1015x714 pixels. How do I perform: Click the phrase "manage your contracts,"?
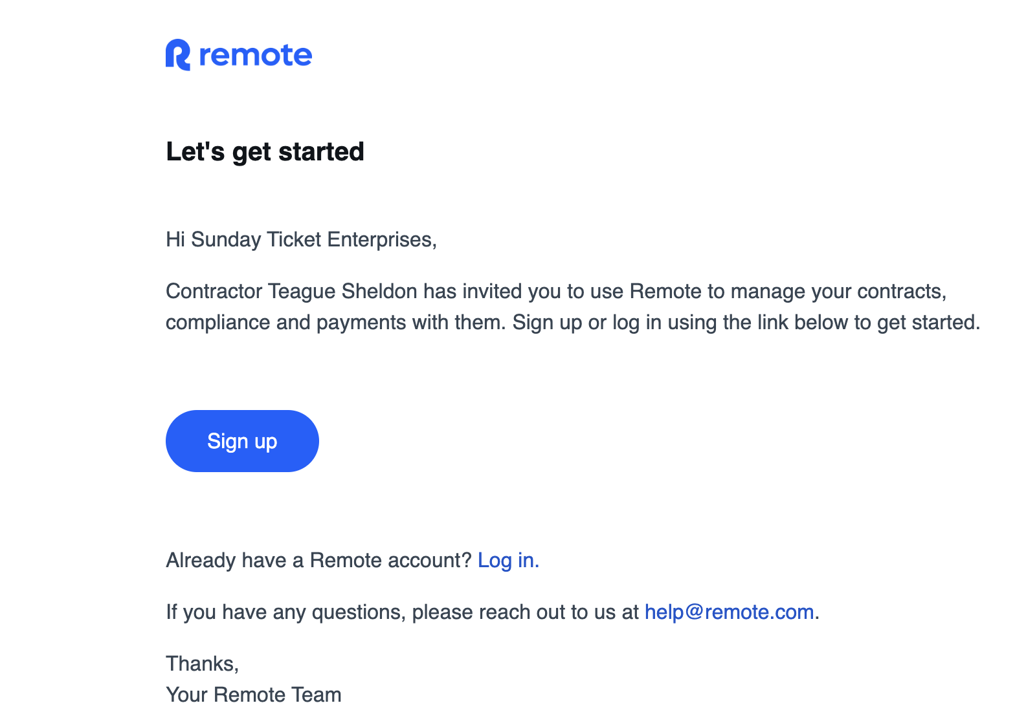tap(838, 291)
